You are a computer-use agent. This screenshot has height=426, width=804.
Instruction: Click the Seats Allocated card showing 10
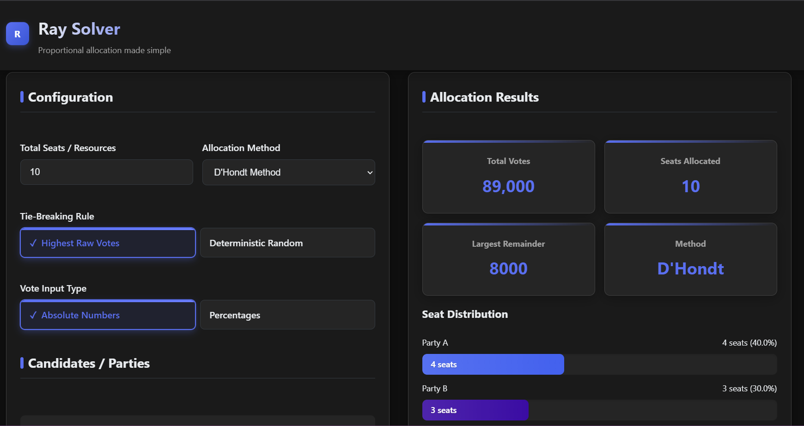690,177
